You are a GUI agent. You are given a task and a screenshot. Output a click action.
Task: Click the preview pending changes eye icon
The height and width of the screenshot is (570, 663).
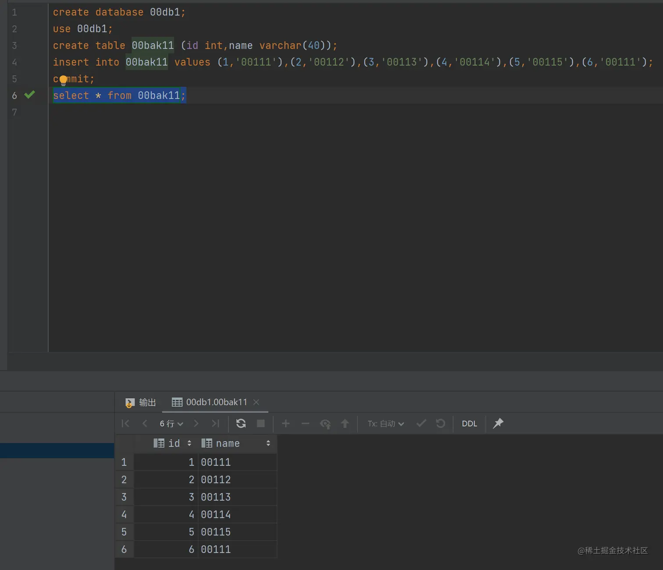tap(325, 423)
